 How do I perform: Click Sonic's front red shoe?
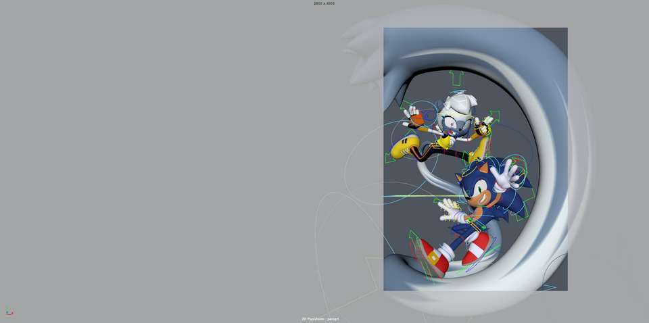[x=431, y=257]
